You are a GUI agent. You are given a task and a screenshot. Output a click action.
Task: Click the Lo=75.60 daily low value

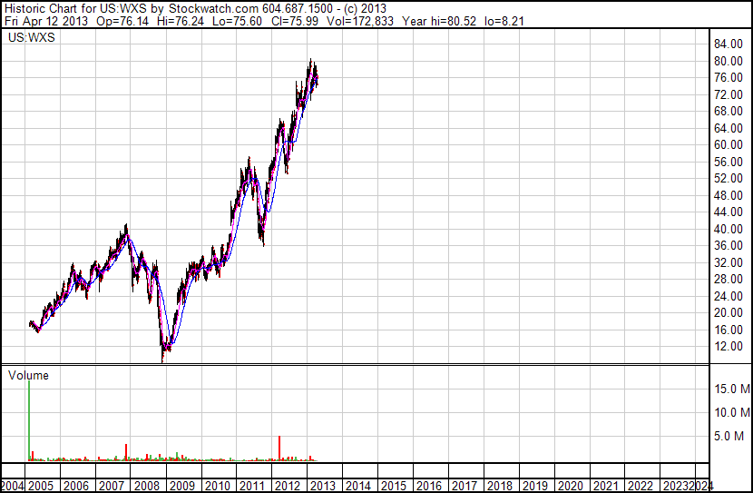237,21
